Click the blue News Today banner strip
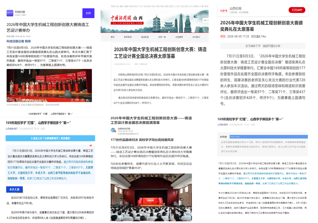This screenshot has height=223, width=318. point(268,137)
